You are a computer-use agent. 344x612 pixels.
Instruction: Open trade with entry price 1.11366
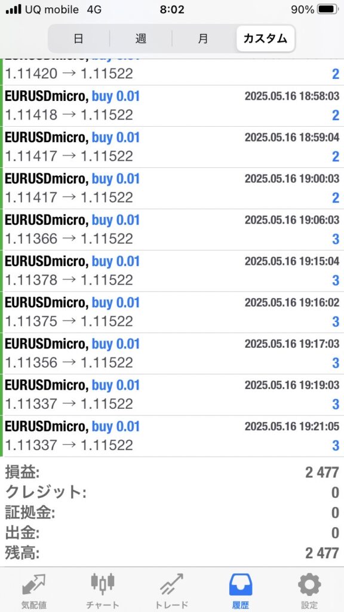[x=172, y=230]
